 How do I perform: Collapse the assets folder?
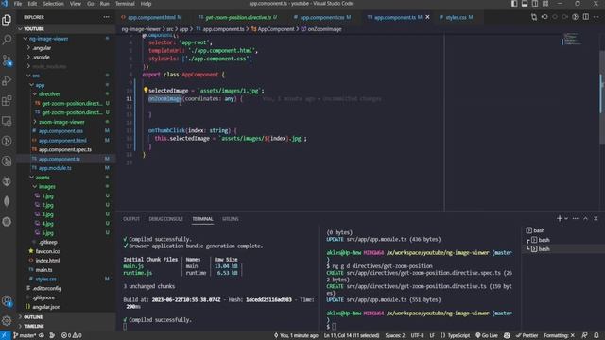(65, 178)
